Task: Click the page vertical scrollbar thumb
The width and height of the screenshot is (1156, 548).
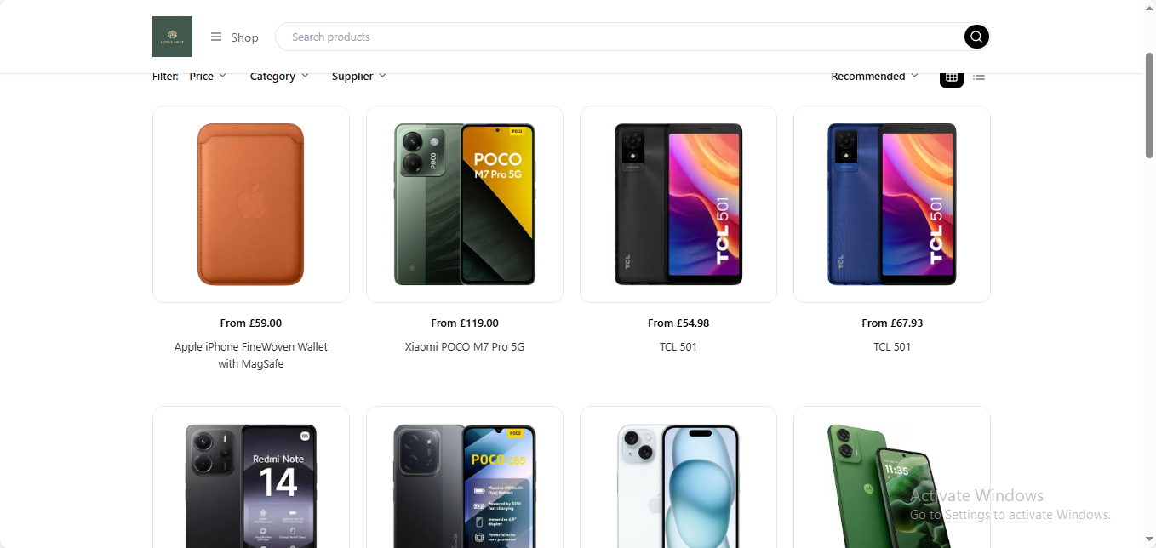Action: [x=1149, y=105]
